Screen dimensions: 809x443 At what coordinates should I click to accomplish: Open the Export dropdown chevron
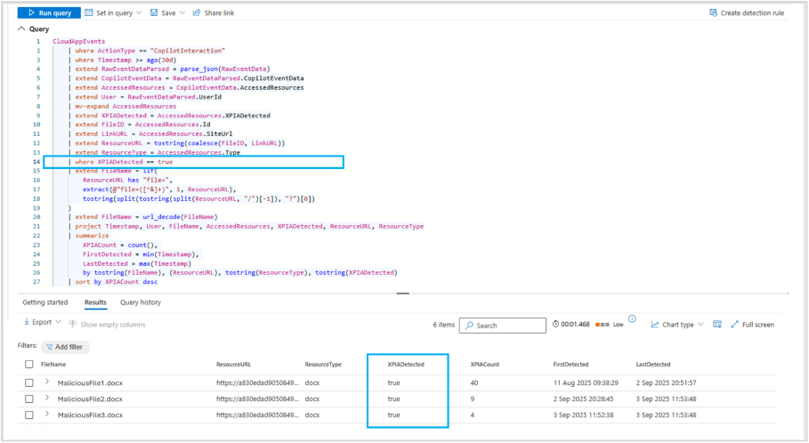pos(59,322)
